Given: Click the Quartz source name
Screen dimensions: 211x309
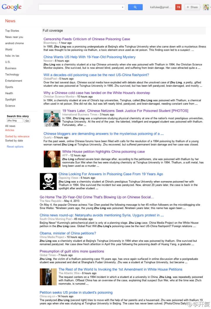Looking at the screenshot, I should (x=47, y=138).
